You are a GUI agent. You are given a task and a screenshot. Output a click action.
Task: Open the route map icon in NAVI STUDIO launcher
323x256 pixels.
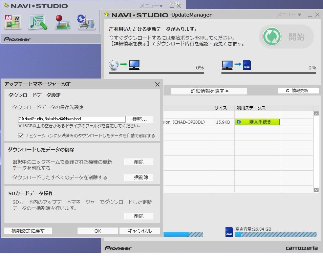[13, 22]
